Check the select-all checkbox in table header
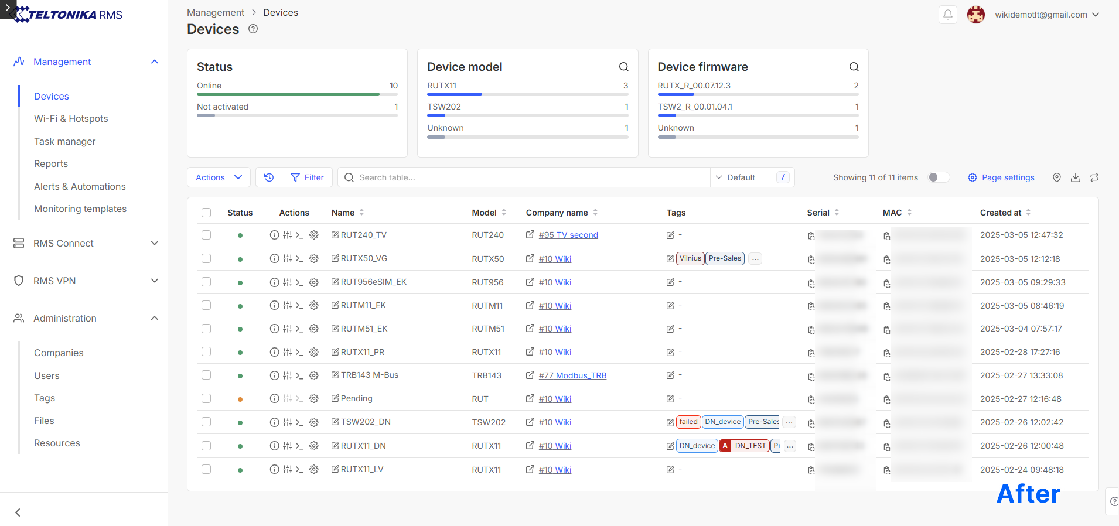Image resolution: width=1119 pixels, height=526 pixels. click(x=206, y=213)
